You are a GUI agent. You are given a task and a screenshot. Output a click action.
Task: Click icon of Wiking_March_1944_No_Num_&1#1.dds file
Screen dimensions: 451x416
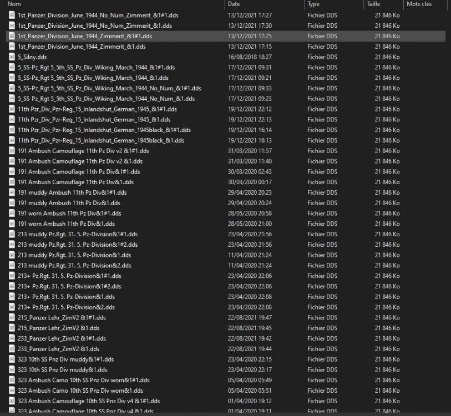click(12, 88)
